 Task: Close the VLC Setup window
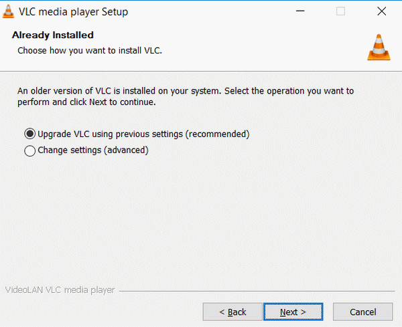[381, 11]
